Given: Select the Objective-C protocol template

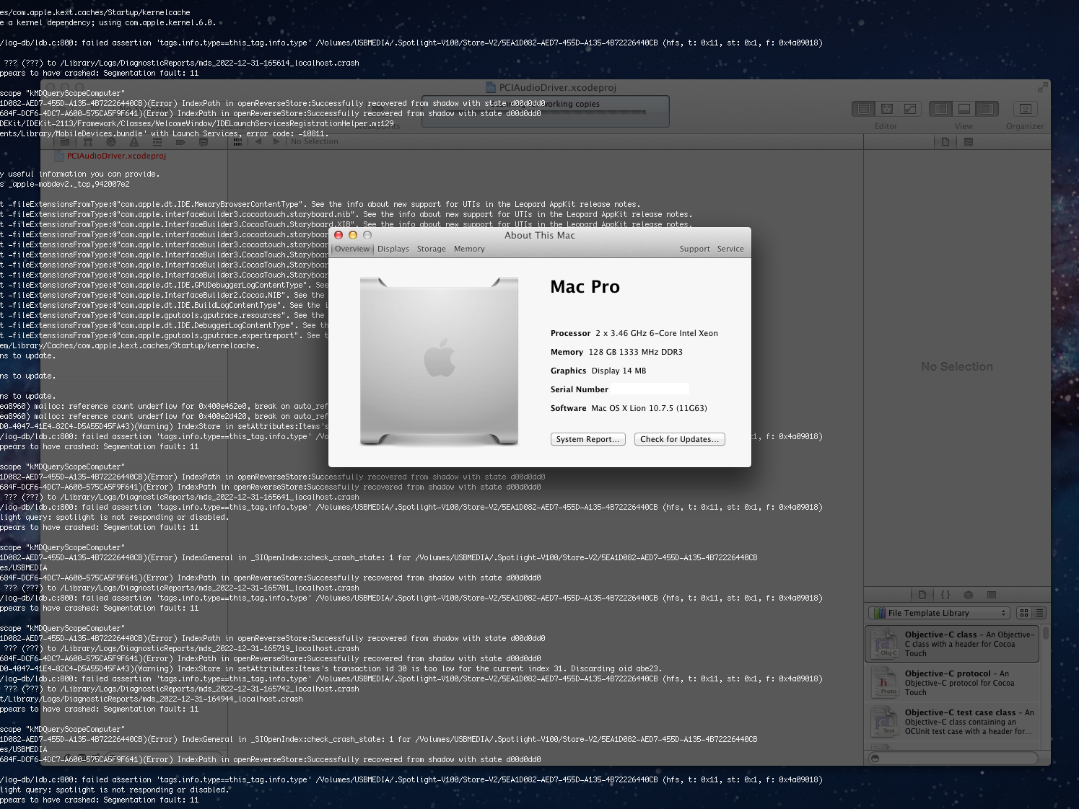Looking at the screenshot, I should click(952, 683).
